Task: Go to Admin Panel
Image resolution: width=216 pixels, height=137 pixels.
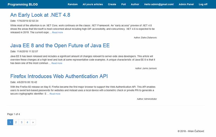Action: pyautogui.click(x=186, y=4)
